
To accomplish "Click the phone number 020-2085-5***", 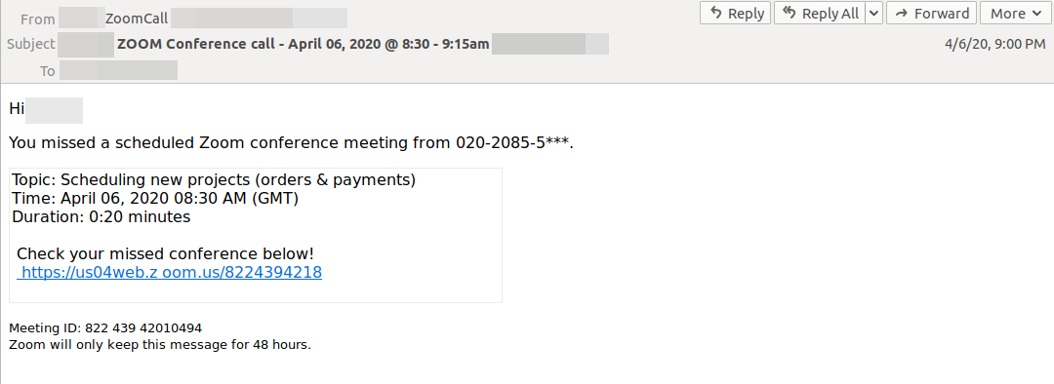I will (514, 142).
